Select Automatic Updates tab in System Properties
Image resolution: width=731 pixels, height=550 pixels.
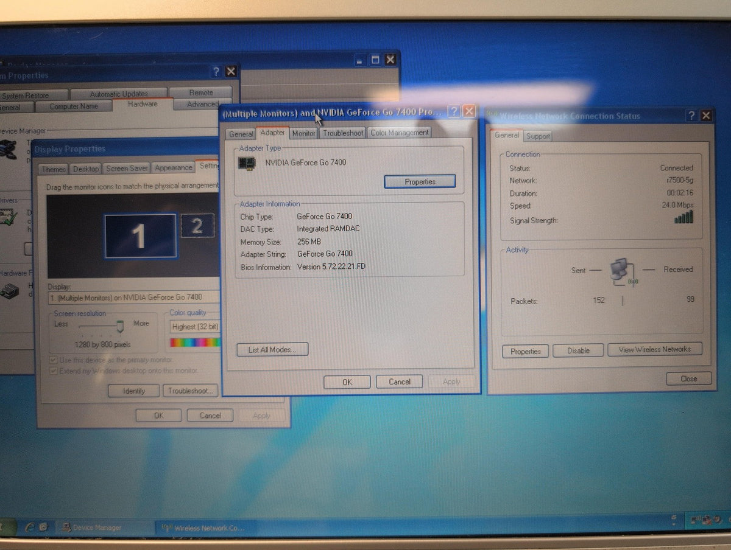(x=119, y=94)
